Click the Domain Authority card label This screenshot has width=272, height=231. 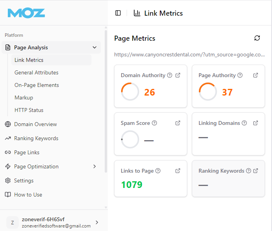pos(143,75)
